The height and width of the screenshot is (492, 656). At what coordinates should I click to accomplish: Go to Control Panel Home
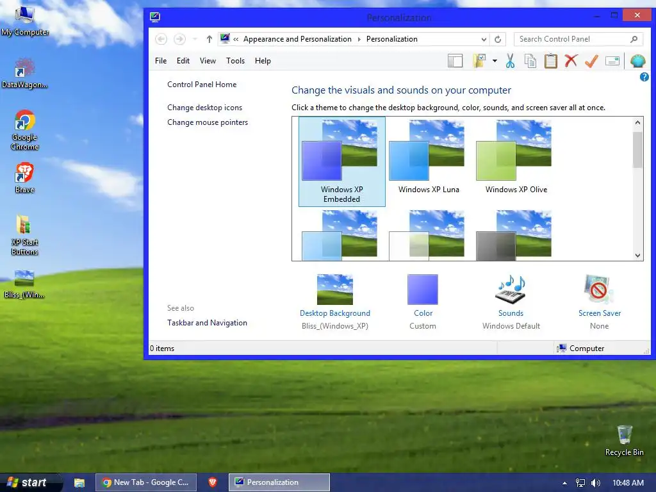202,85
